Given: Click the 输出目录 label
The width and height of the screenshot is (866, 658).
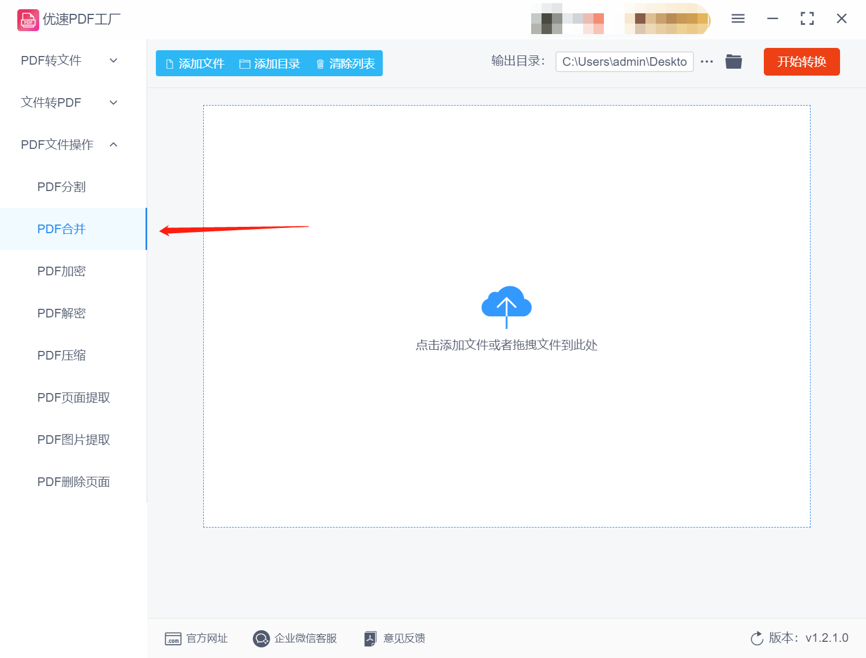Looking at the screenshot, I should [x=518, y=61].
